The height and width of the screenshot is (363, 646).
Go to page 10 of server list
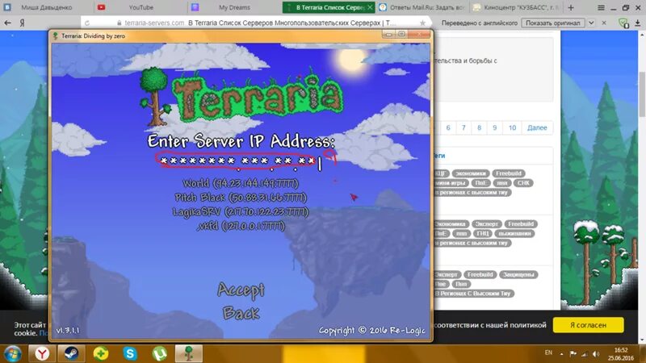pyautogui.click(x=512, y=127)
